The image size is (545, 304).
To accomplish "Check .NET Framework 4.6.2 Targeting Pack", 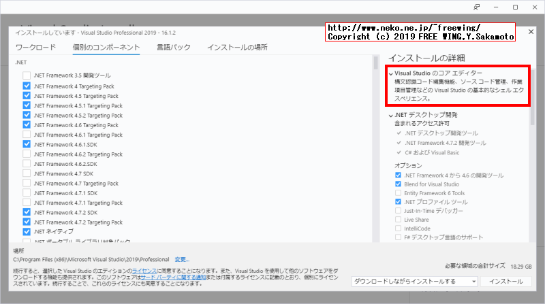I will (x=27, y=154).
